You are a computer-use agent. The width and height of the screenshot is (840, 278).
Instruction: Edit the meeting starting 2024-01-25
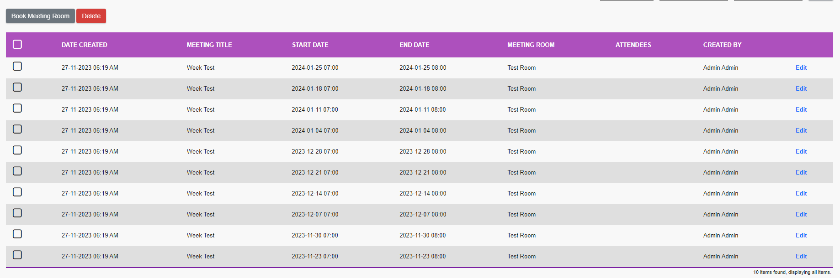(x=801, y=67)
